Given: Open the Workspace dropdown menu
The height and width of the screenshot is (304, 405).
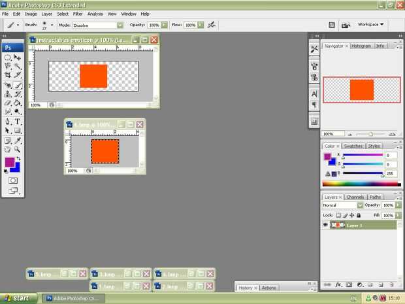Looking at the screenshot, I should (370, 24).
